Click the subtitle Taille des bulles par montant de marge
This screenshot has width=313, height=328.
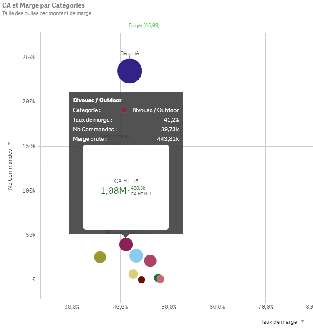click(x=47, y=13)
